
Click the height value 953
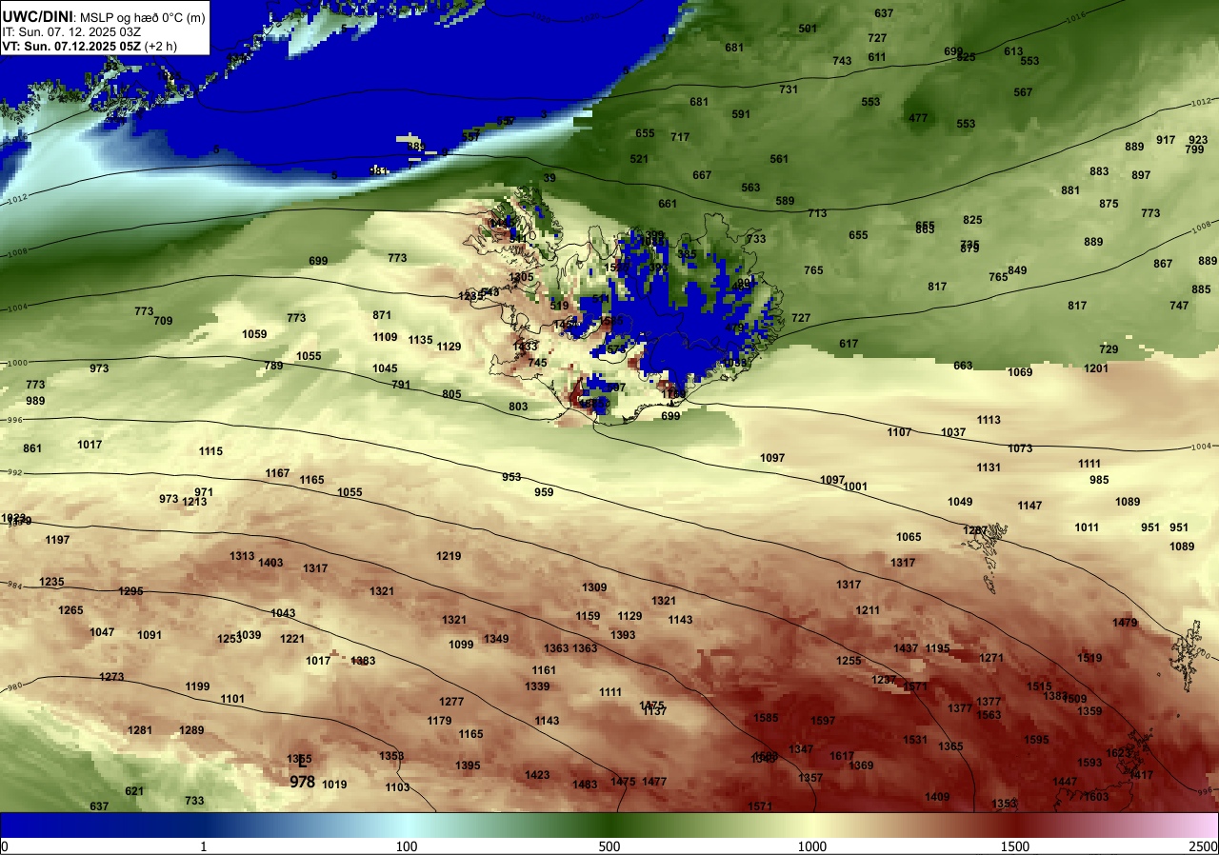[x=511, y=477]
